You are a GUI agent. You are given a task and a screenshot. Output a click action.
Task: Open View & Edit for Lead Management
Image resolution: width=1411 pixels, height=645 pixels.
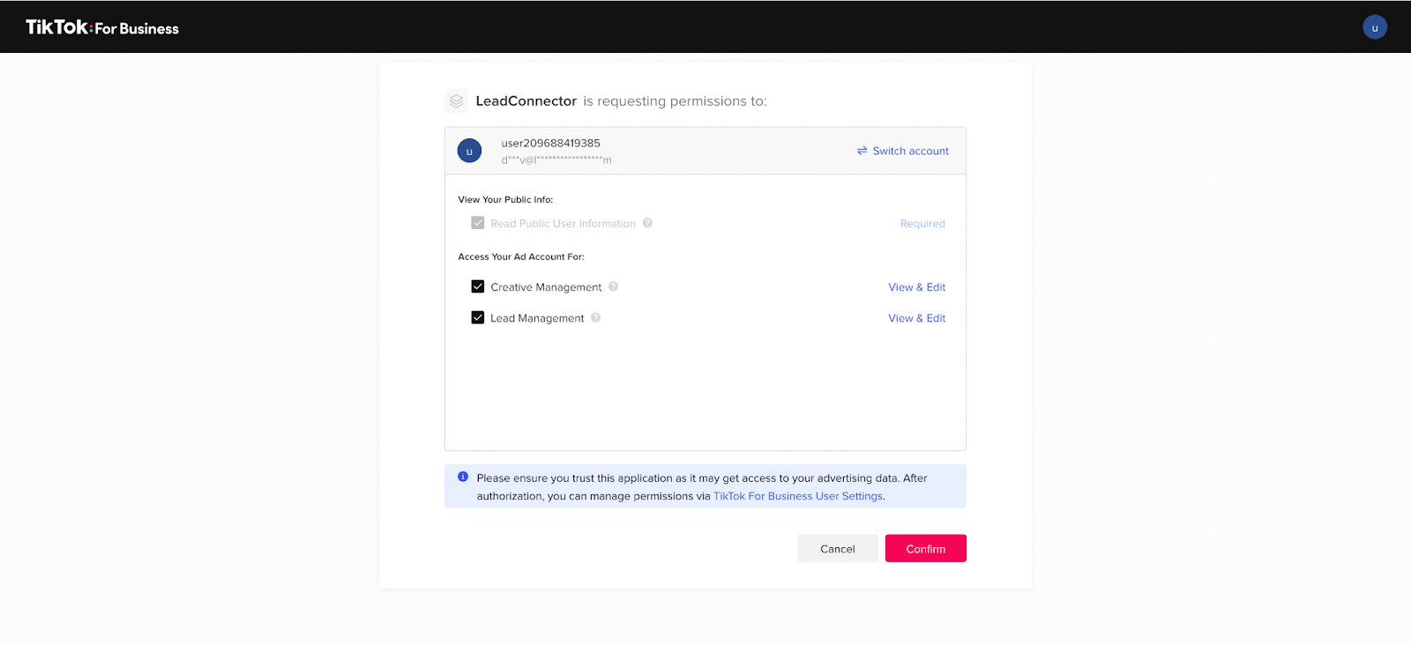click(x=916, y=318)
